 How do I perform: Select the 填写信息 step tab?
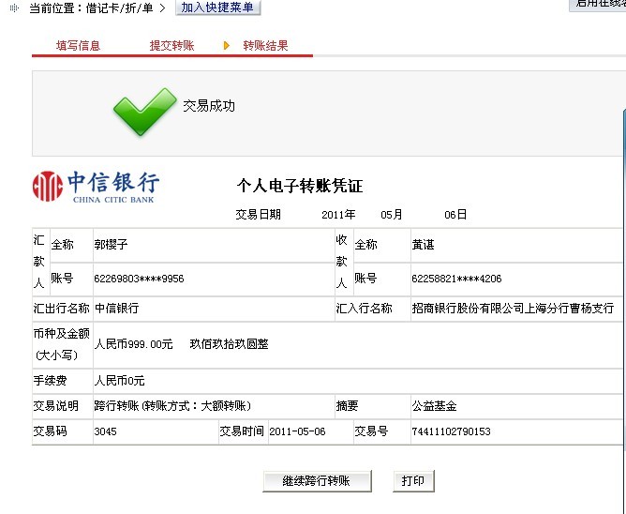pos(79,46)
